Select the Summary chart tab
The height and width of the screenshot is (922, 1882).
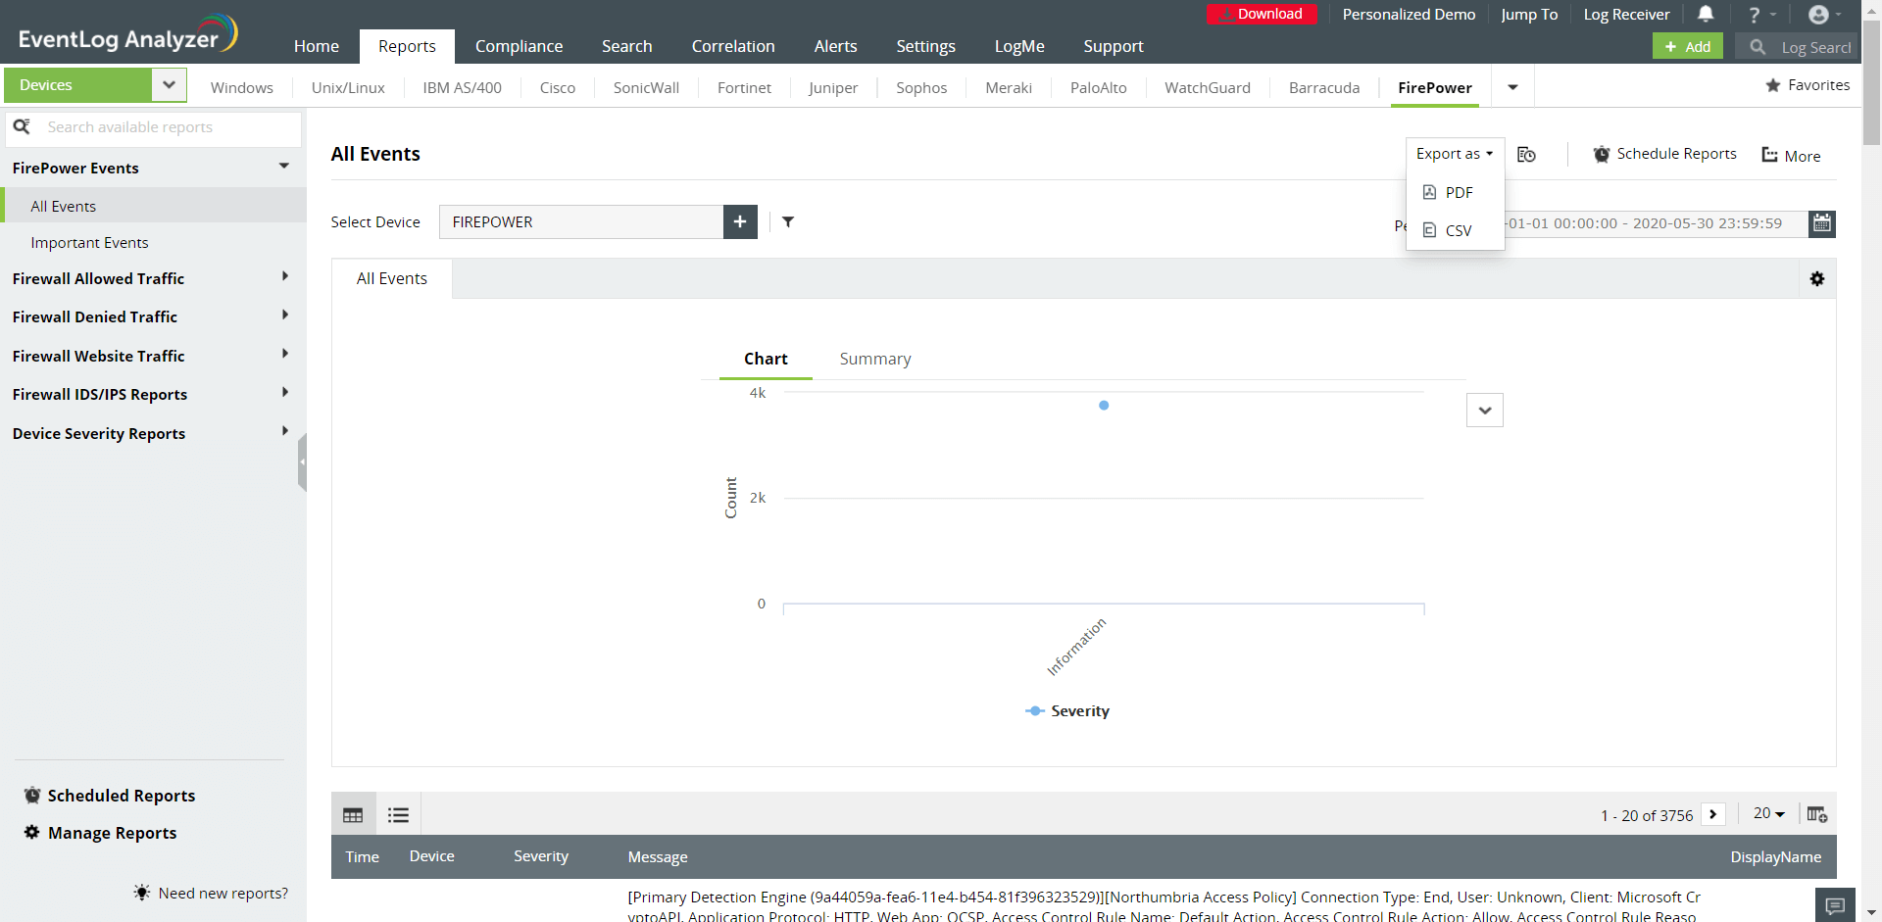(875, 359)
